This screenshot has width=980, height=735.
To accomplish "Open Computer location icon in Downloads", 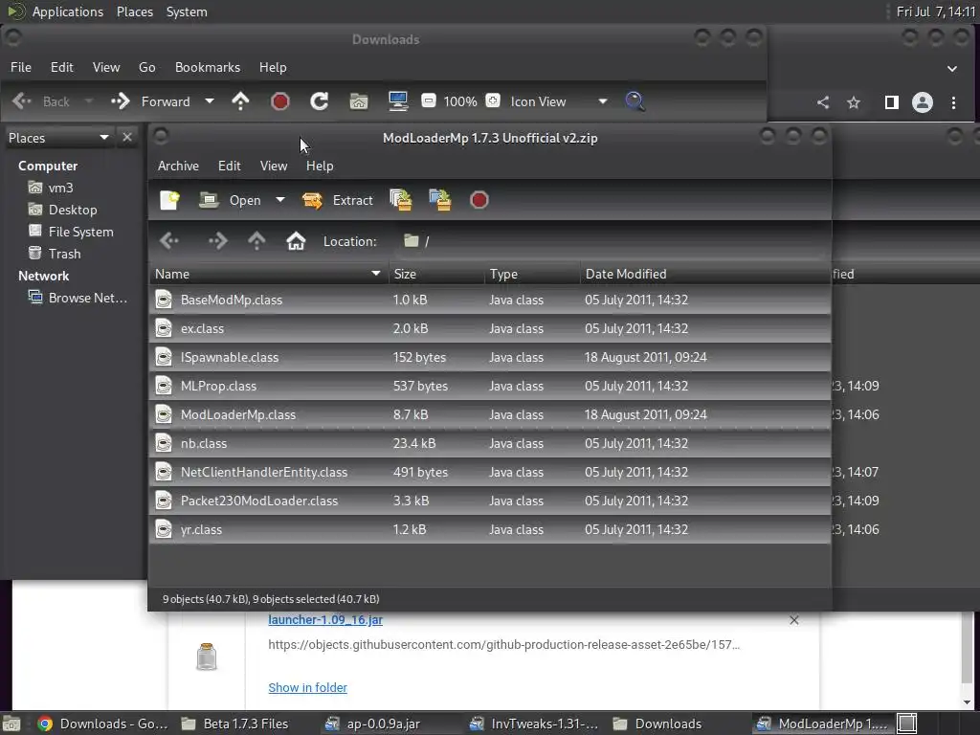I will point(398,101).
